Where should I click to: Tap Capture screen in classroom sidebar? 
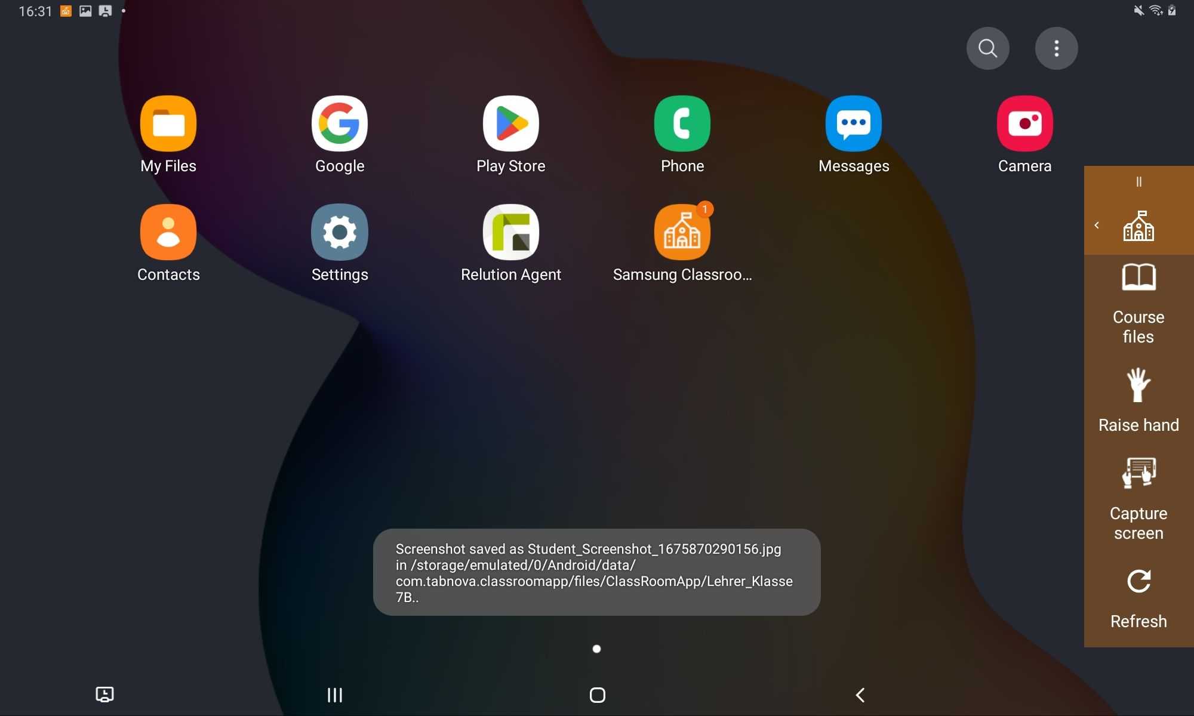[x=1138, y=500]
